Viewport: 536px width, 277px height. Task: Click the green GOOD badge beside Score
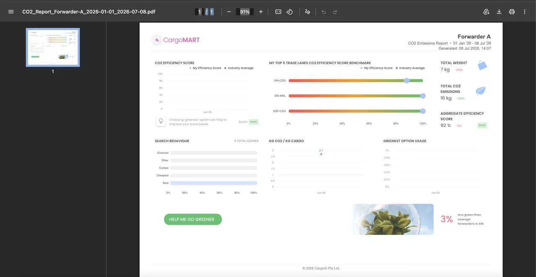coord(253,122)
